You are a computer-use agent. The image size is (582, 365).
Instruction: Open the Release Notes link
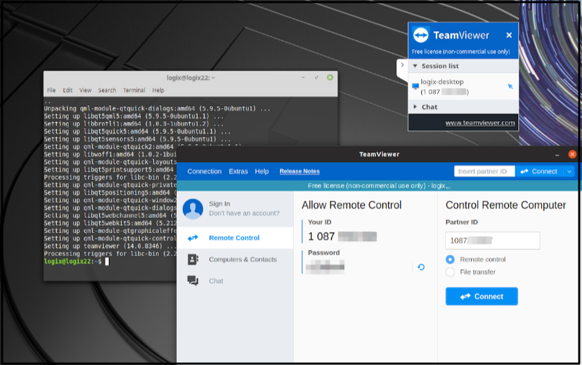(299, 171)
